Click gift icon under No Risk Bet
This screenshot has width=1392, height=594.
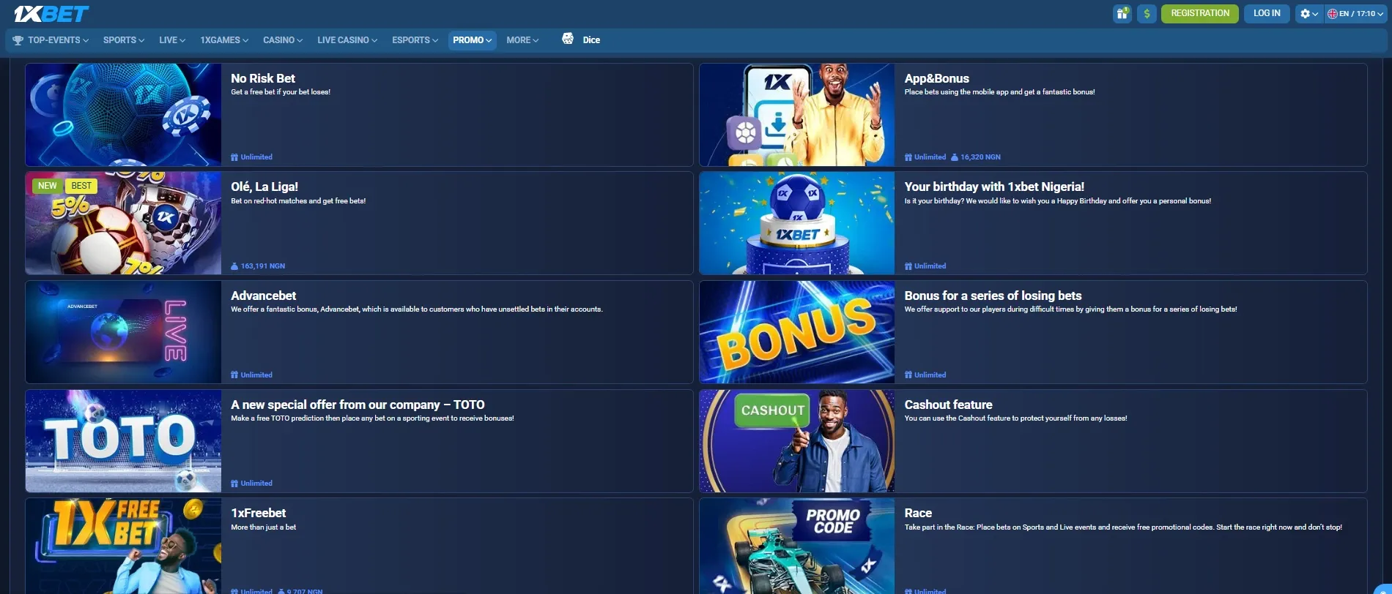[x=234, y=157]
